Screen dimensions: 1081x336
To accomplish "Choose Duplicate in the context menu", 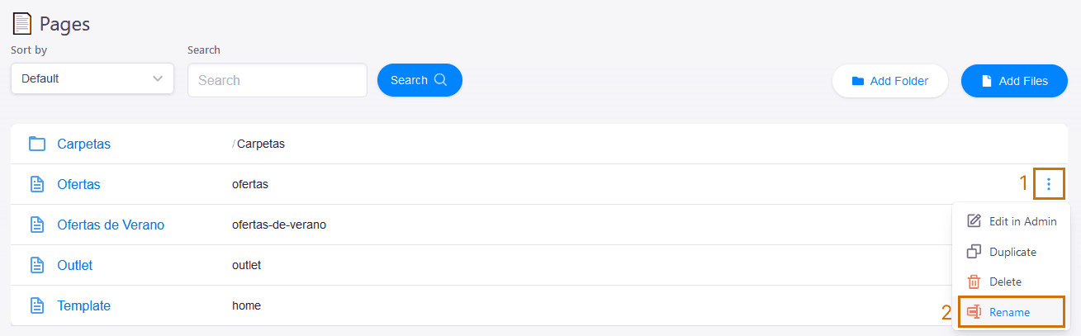I will 1012,252.
